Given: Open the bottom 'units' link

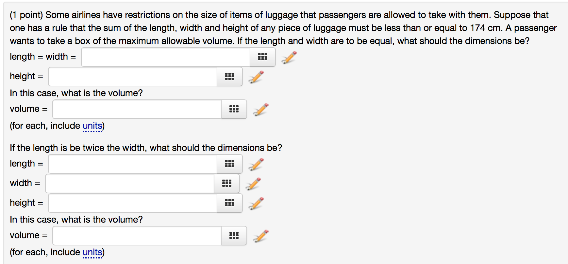Looking at the screenshot, I should tap(92, 252).
